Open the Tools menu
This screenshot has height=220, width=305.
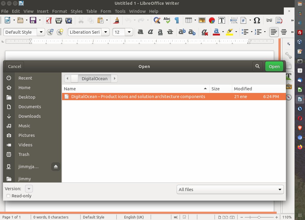120,11
